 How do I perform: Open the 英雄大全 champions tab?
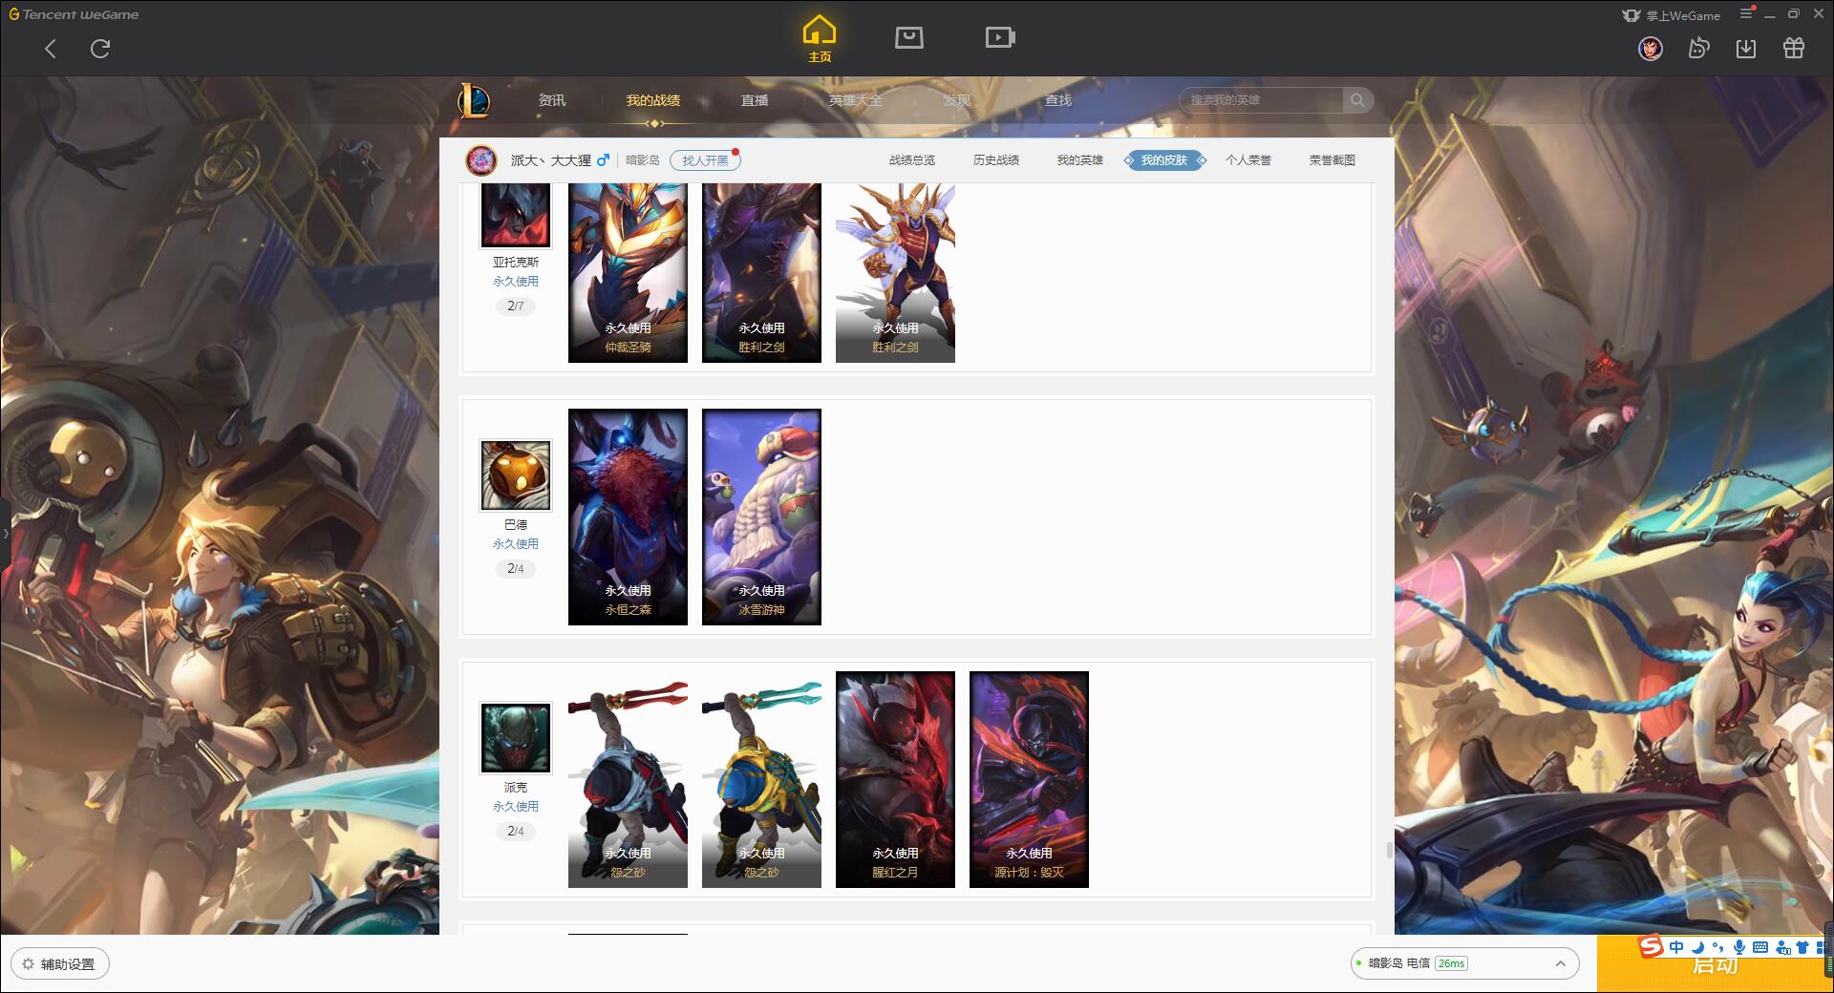coord(856,100)
